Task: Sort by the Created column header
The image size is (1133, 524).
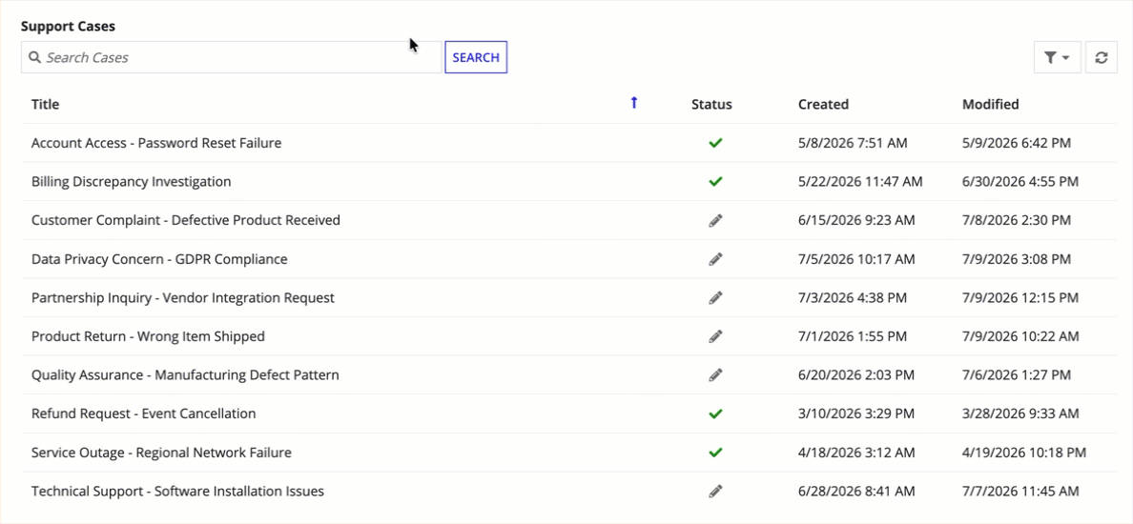Action: (x=823, y=105)
